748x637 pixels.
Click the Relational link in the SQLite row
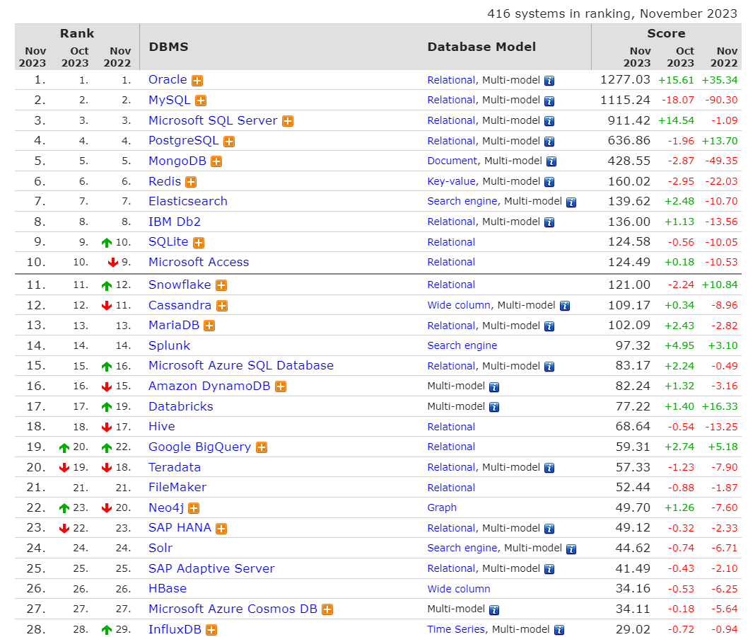(x=451, y=242)
